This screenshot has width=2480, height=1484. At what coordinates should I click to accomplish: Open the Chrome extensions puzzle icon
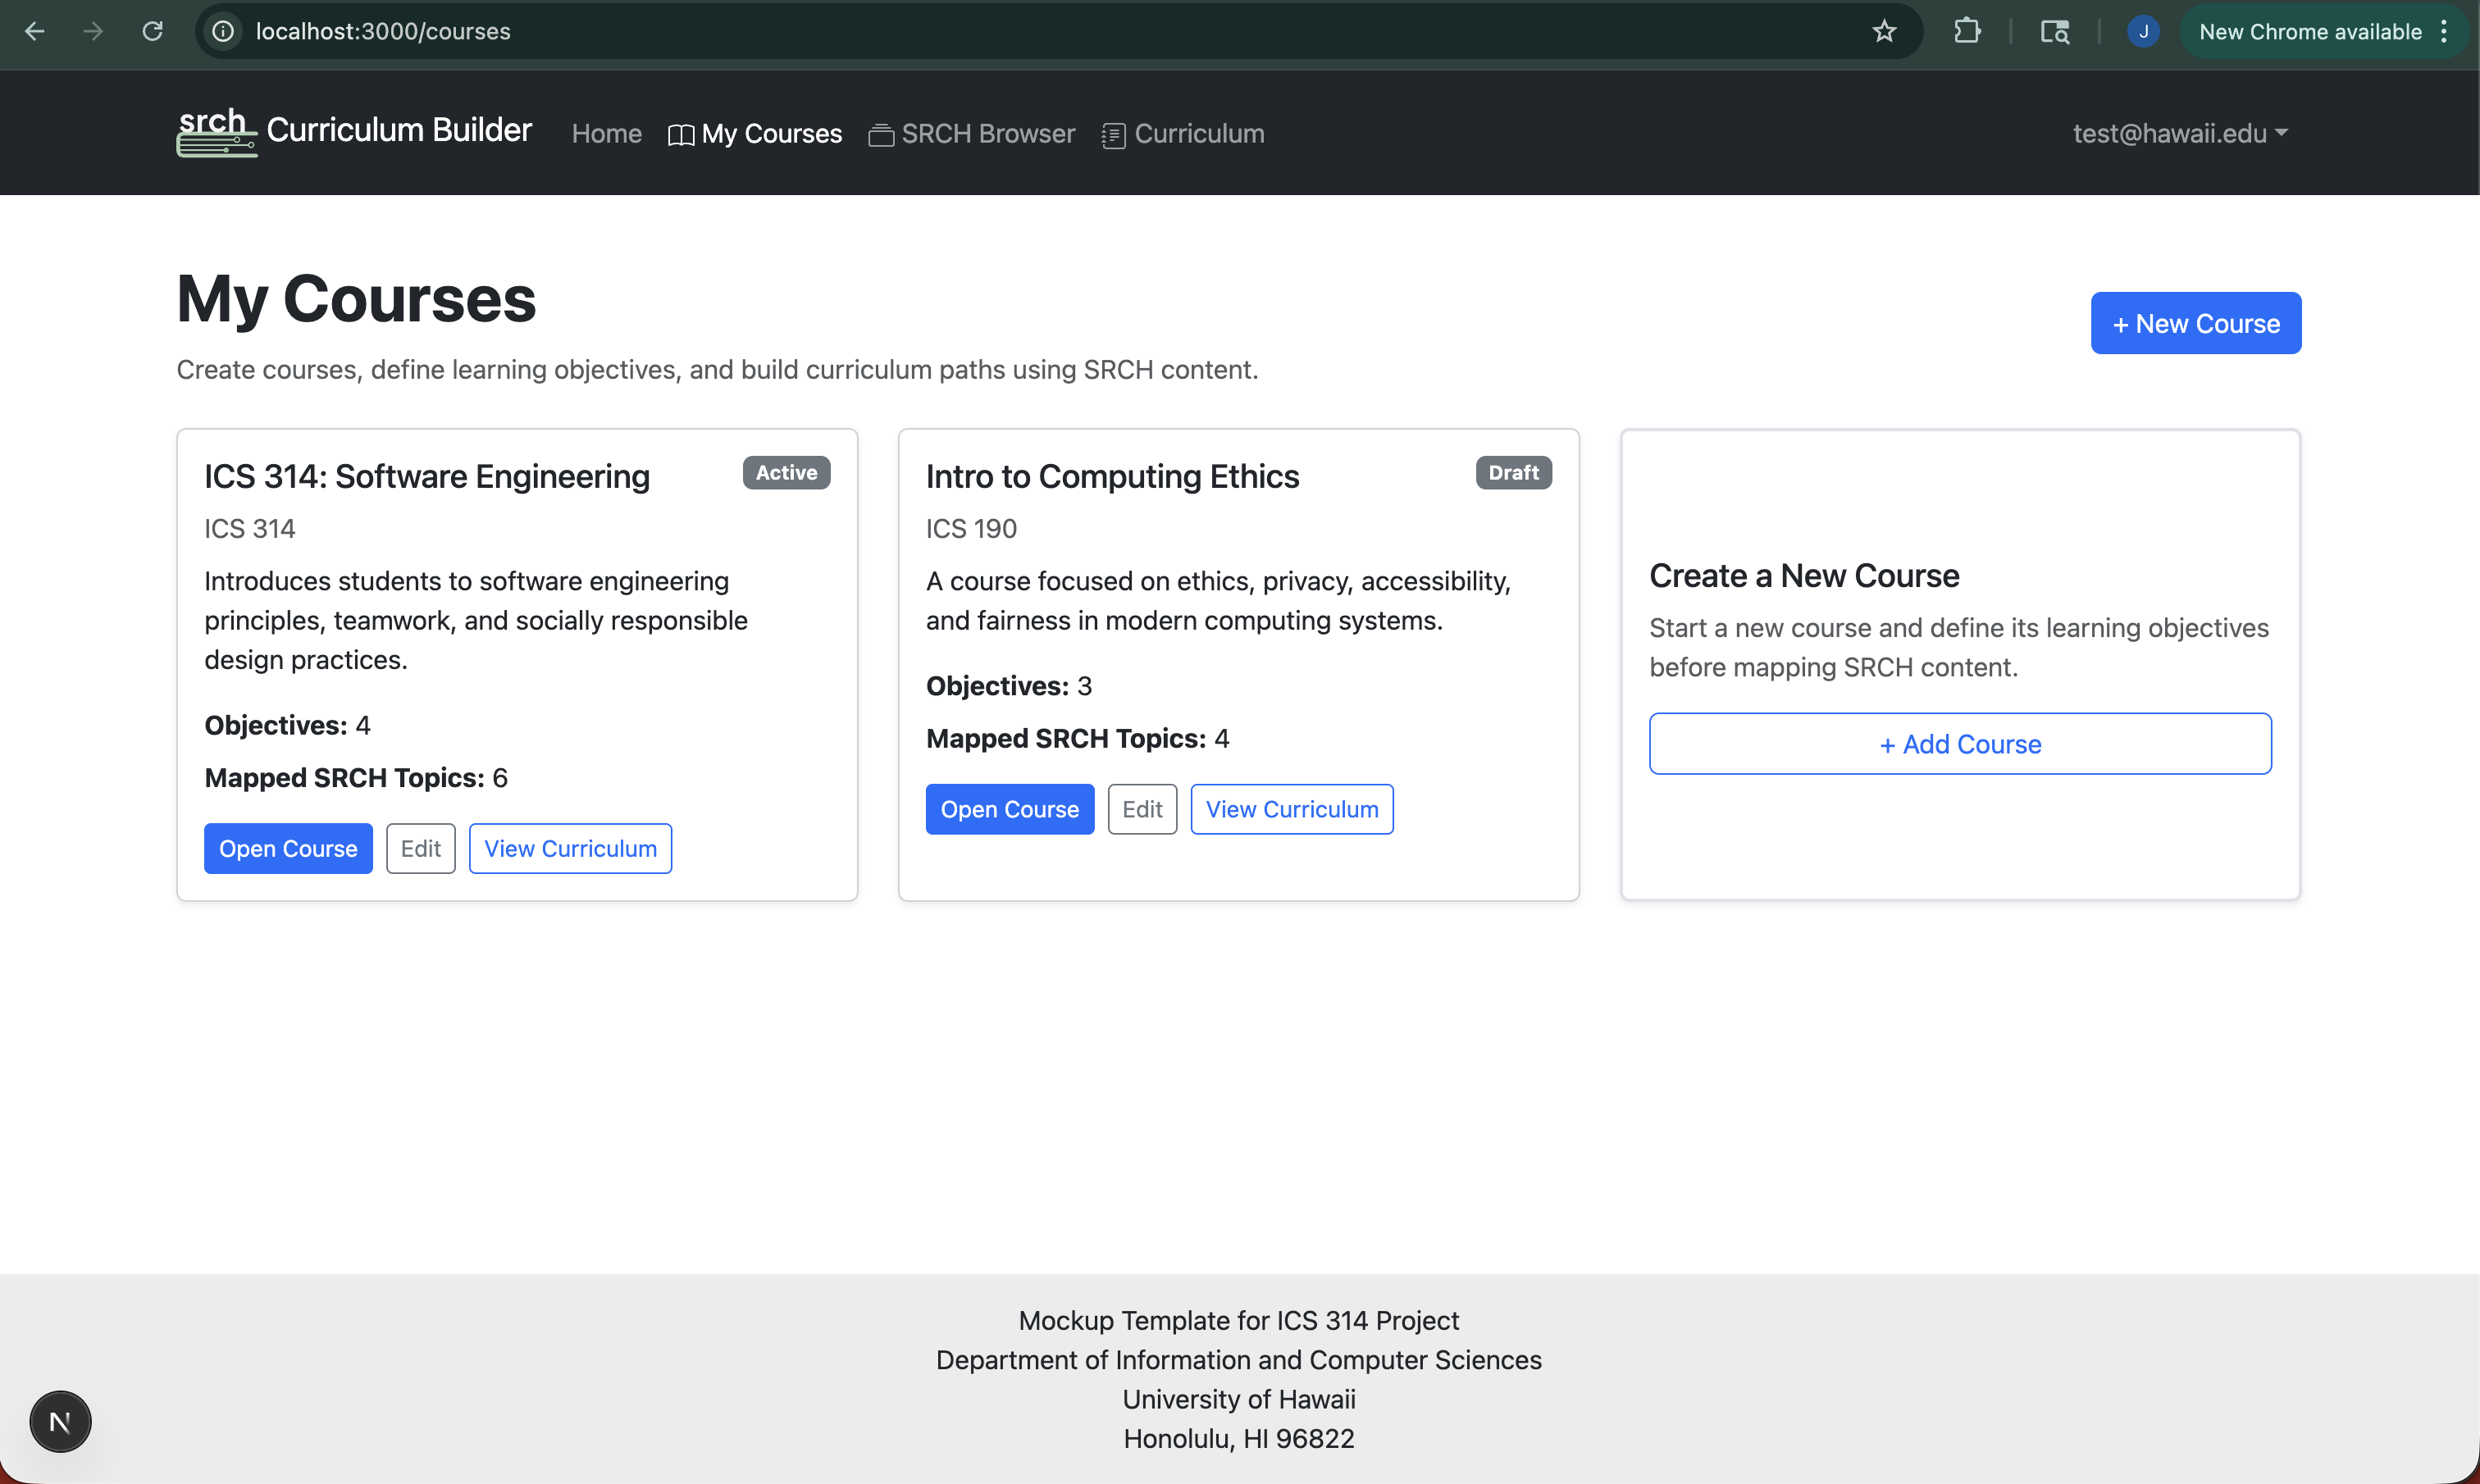1967,31
